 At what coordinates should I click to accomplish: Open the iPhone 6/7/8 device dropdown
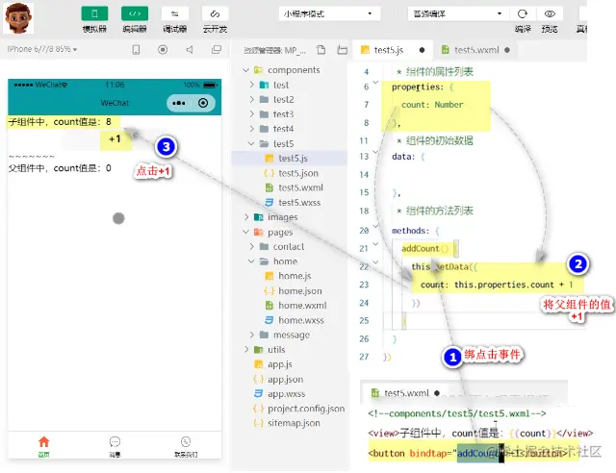(x=42, y=49)
